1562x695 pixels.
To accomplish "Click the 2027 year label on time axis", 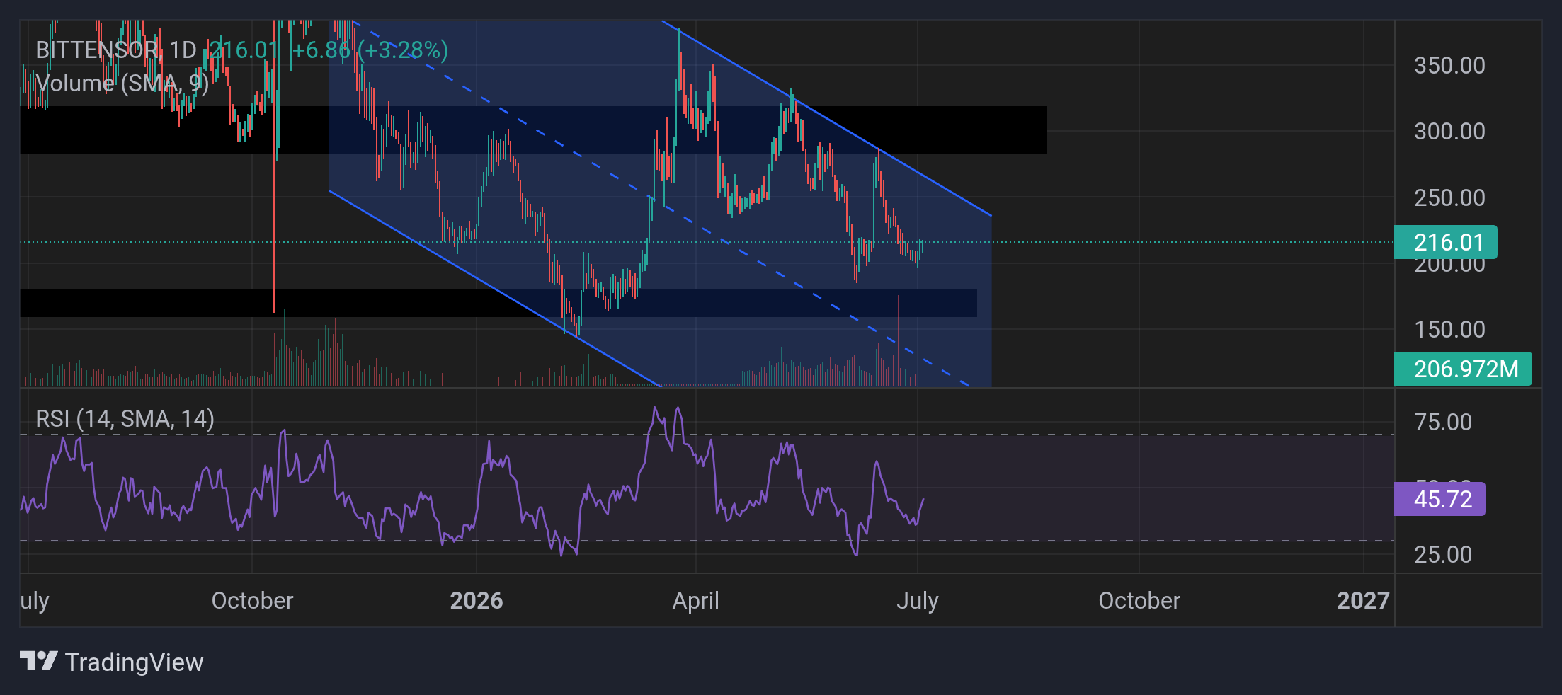I will click(x=1363, y=601).
